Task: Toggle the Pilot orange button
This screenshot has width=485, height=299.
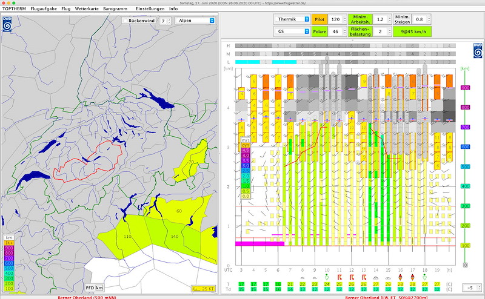Action: point(319,19)
